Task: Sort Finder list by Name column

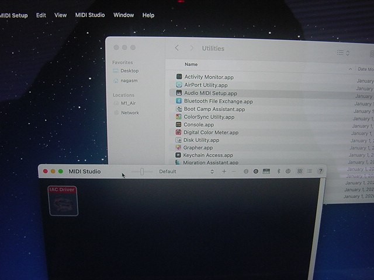Action: click(x=191, y=64)
